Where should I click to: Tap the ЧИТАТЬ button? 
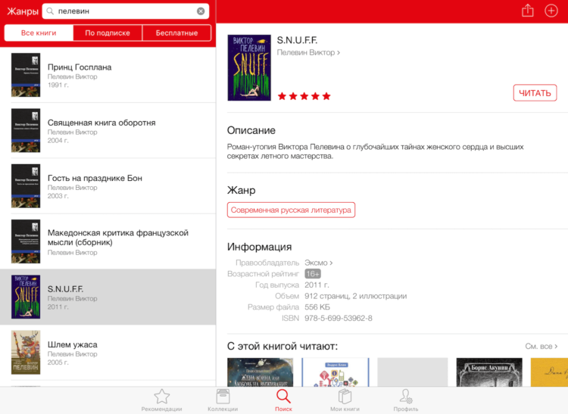tap(535, 93)
